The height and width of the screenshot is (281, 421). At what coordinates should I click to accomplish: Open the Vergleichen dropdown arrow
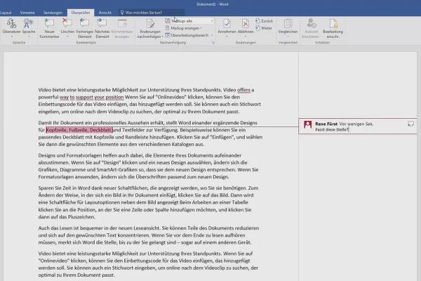[288, 37]
